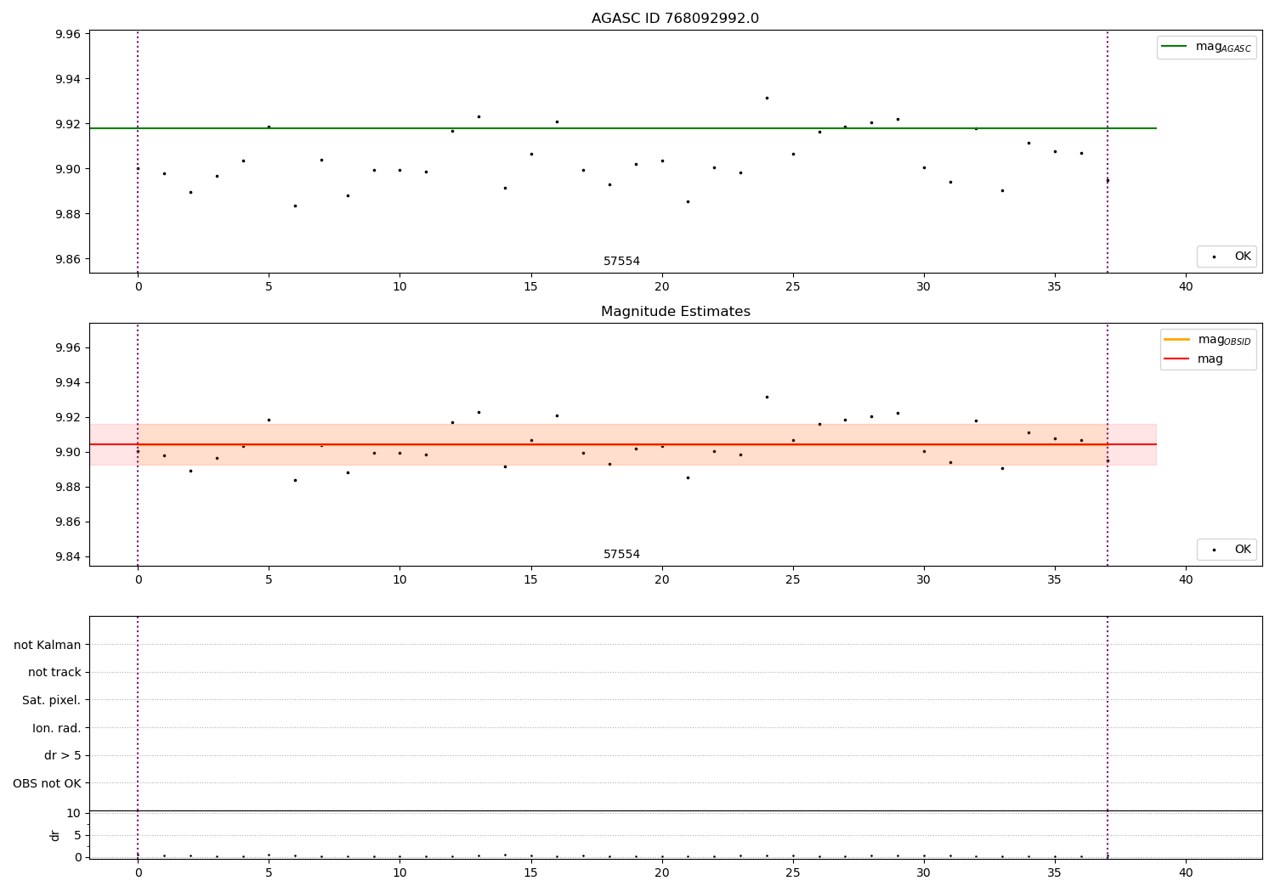Select the mag AGASC legend label
This screenshot has width=1275, height=892.
(1223, 48)
